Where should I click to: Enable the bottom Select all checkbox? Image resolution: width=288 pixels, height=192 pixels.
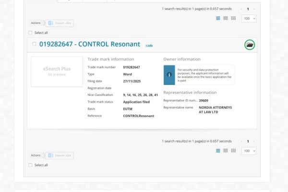point(31,165)
